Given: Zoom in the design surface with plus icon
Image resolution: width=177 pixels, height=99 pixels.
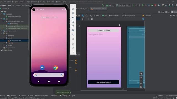Looking at the screenshot, I should click(141, 78).
